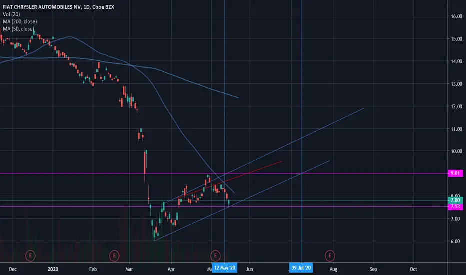Image resolution: width=466 pixels, height=275 pixels.
Task: Click the earnings marker before August
Action: coord(330,255)
